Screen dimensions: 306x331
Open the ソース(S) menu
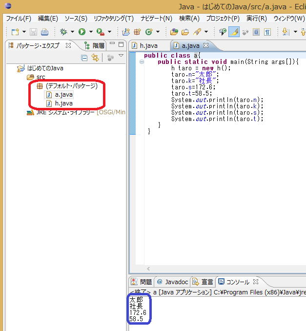76,19
